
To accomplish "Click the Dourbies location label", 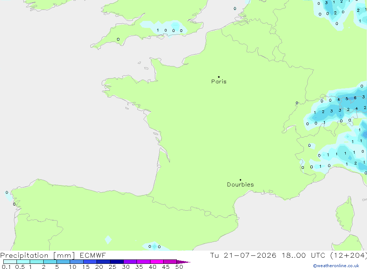I will point(240,185).
